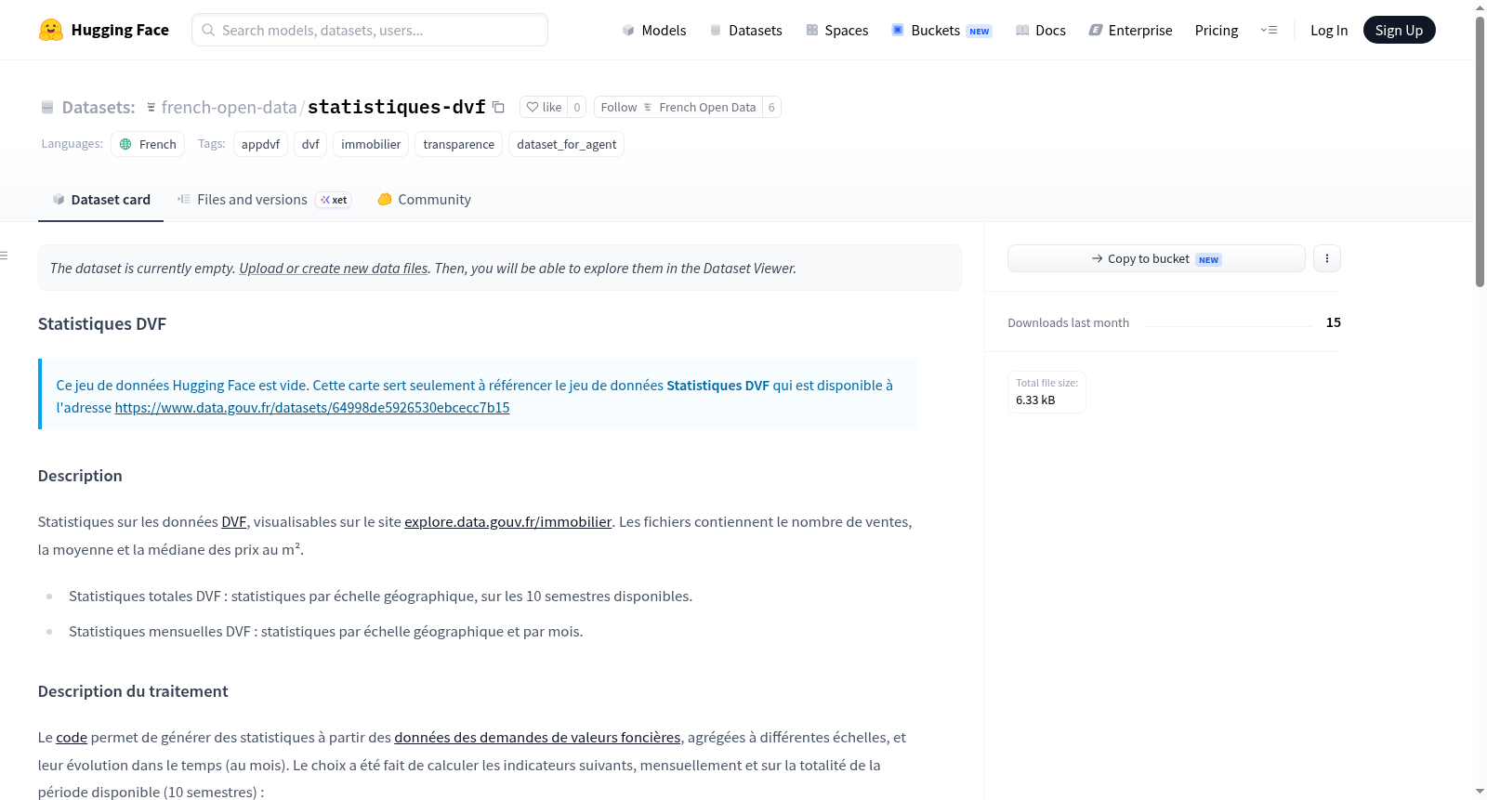
Task: Open the Community tab
Action: click(x=424, y=200)
